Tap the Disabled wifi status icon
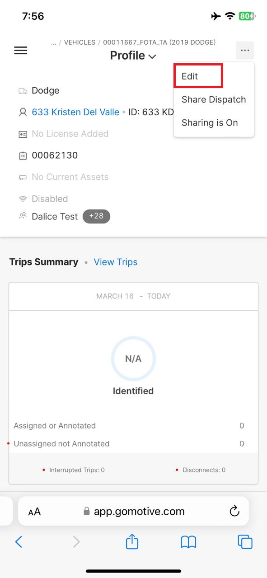Viewport: 267px width, 578px height. (x=23, y=199)
